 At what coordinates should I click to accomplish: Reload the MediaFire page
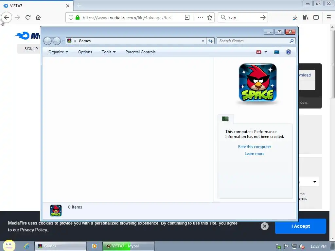click(x=28, y=17)
